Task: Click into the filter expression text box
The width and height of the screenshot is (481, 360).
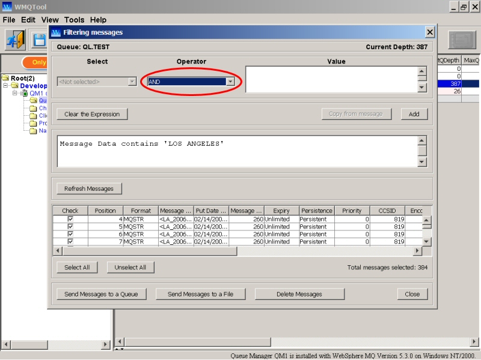Action: (x=237, y=152)
